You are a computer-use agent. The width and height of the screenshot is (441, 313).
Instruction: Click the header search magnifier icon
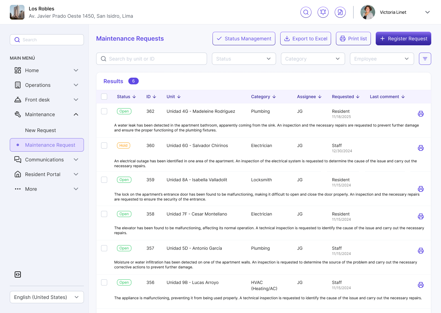306,12
